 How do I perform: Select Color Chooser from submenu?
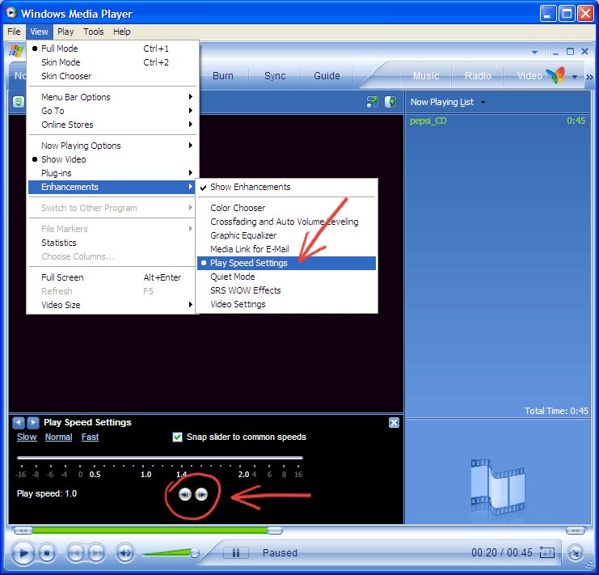[x=286, y=208]
